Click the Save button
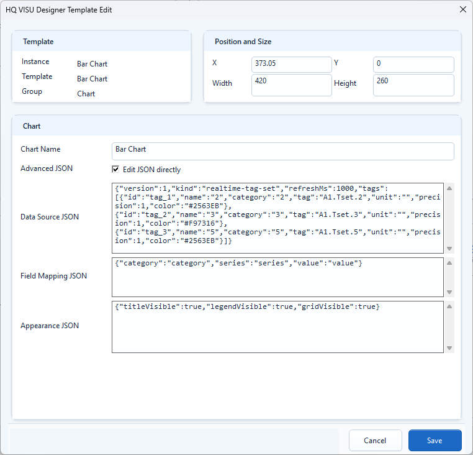 [435, 440]
